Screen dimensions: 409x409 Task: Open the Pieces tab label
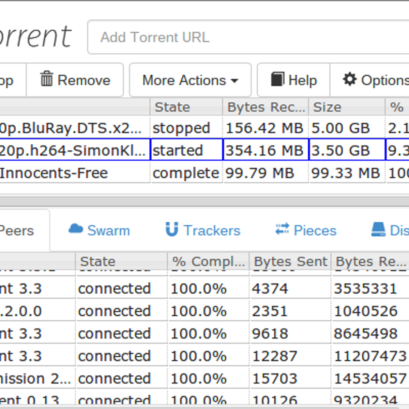click(315, 231)
